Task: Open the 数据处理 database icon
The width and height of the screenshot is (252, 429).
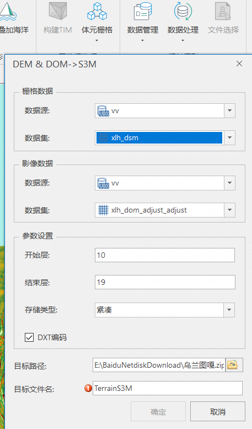Action: (183, 11)
